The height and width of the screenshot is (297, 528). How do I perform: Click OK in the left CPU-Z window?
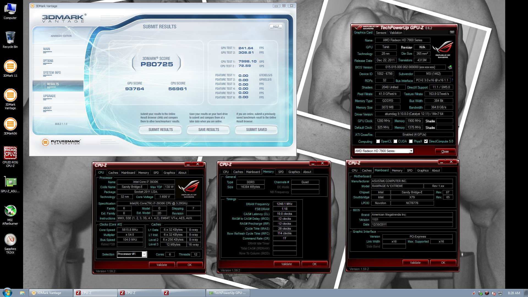click(x=189, y=265)
